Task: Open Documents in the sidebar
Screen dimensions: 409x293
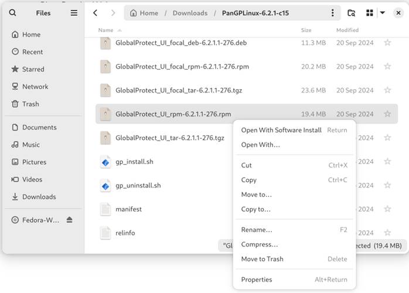Action: pyautogui.click(x=43, y=127)
